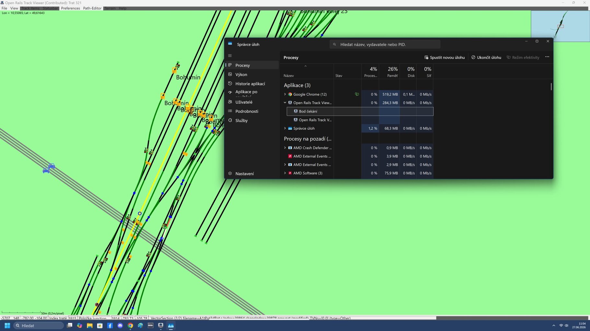Open the Preferences menu
This screenshot has height=331, width=590.
point(70,8)
